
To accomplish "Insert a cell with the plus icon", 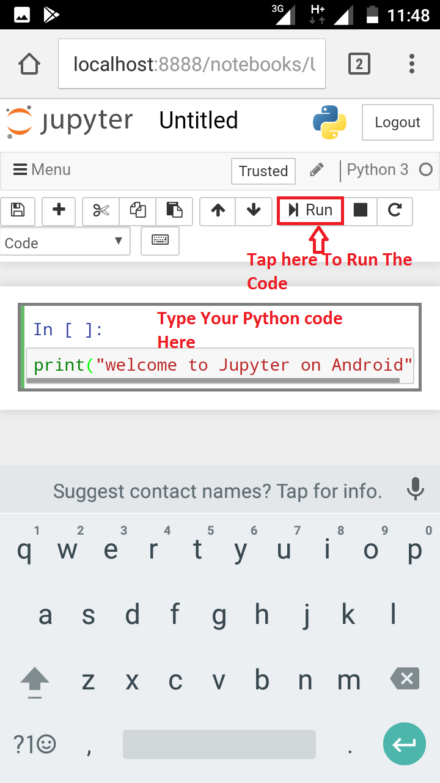I will click(59, 211).
